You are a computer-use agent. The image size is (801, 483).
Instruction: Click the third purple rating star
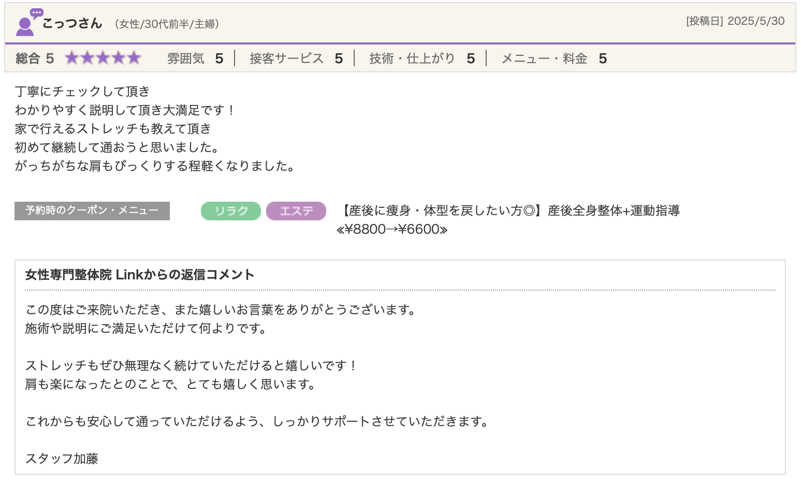click(x=103, y=58)
